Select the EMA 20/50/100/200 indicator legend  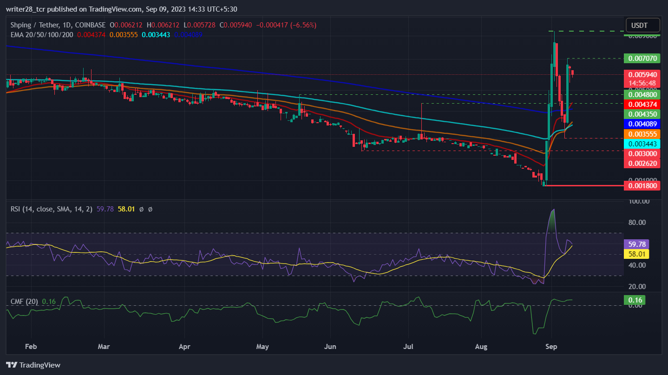click(x=42, y=34)
